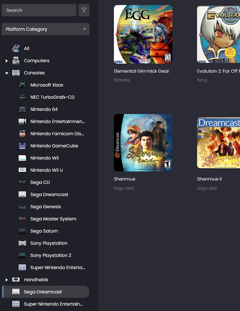Select the Evolution 2 cover thumbnail

pyautogui.click(x=218, y=34)
